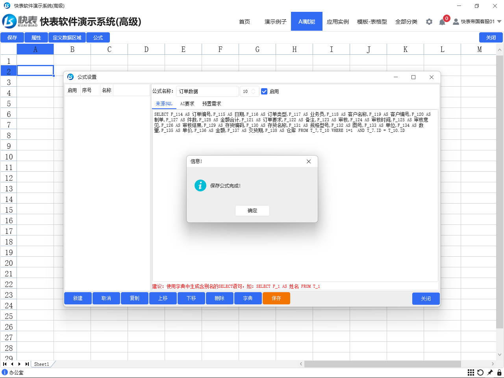Screen dimensions: 504x378
Task: Click the 新建 button in formula dialog
Action: [78, 298]
